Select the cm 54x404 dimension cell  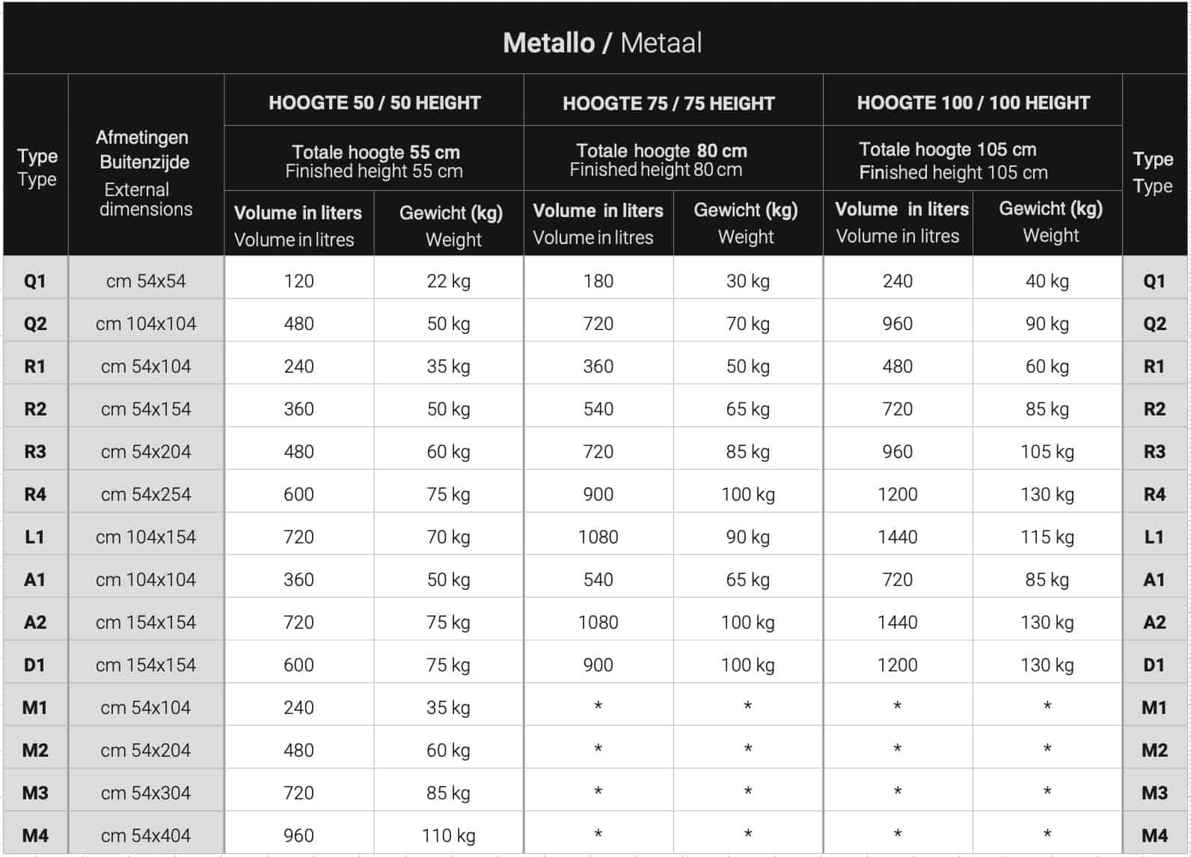[x=146, y=835]
